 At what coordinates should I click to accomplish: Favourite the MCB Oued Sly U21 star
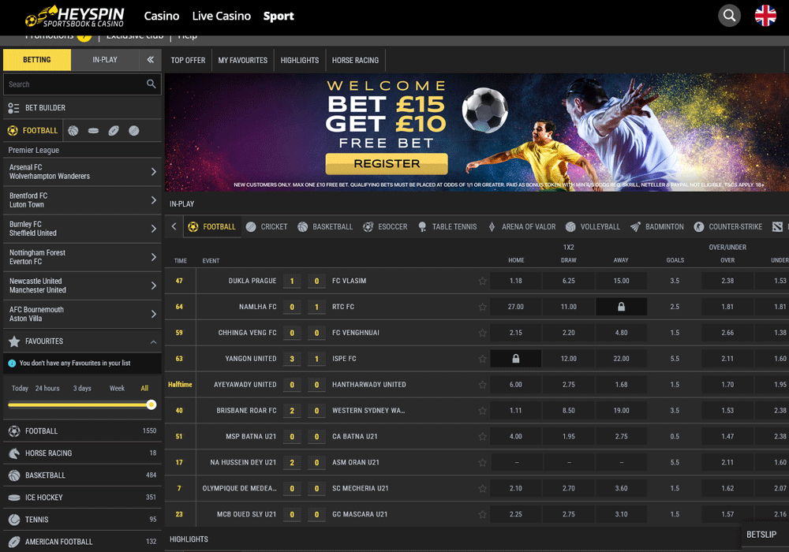[482, 514]
